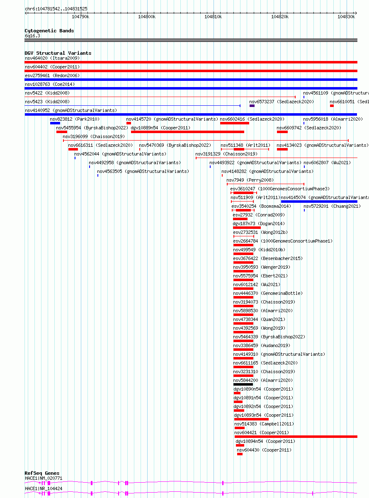Open variant esv3540254 (Boomsma2014)

(x=261, y=206)
